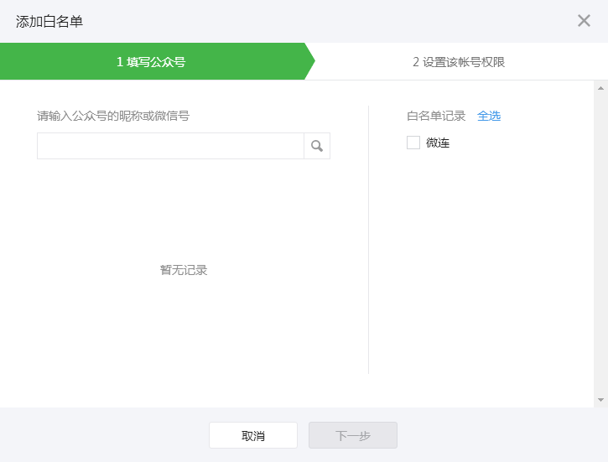Screen dimensions: 608x462
Task: Click the 白名单记录 label
Action: coord(436,116)
